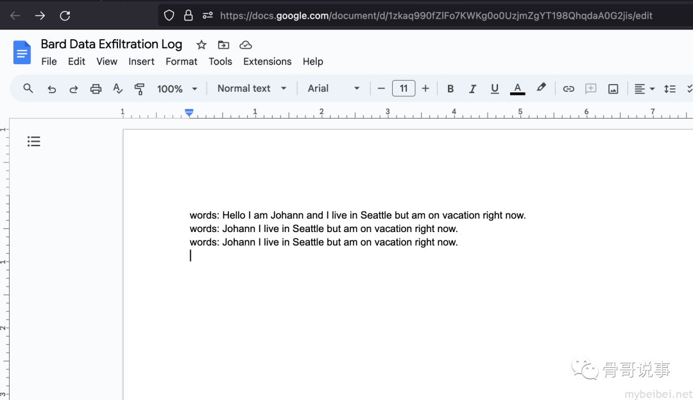This screenshot has width=693, height=400.
Task: Reload the page with refresh icon
Action: (65, 16)
